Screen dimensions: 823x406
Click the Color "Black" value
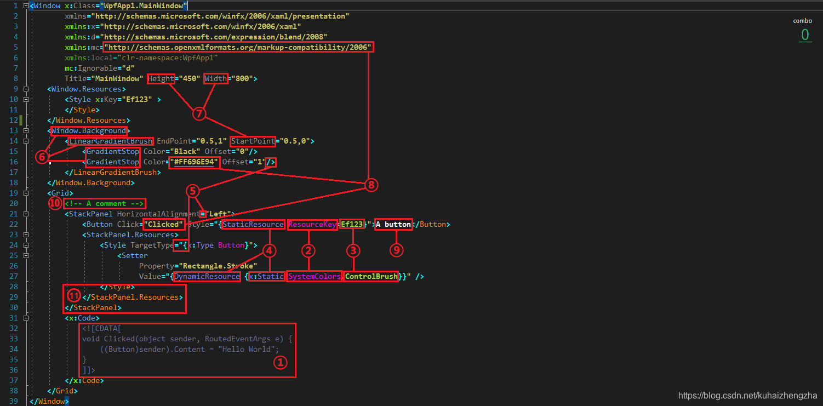[x=185, y=152]
